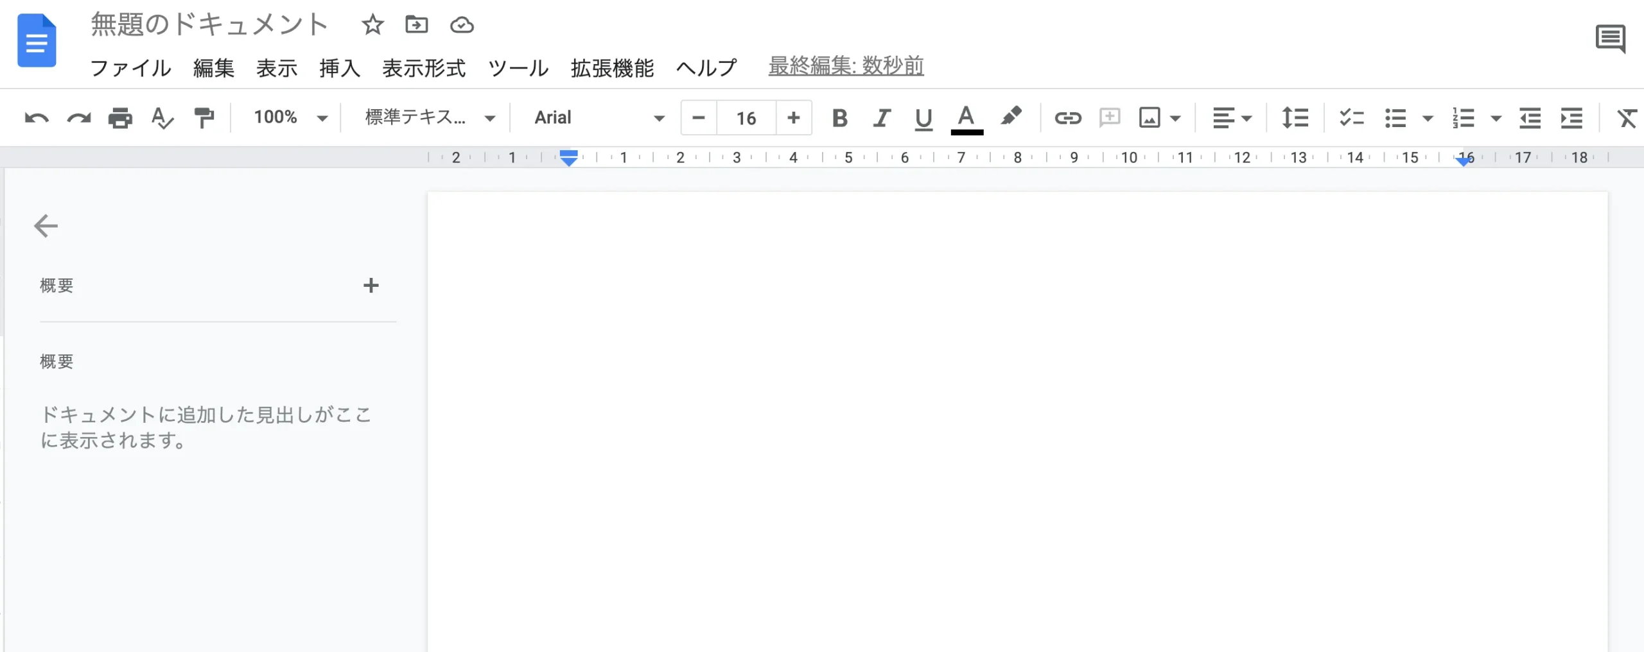The width and height of the screenshot is (1644, 652).
Task: Click the right indent marker on ruler
Action: pos(1464,160)
